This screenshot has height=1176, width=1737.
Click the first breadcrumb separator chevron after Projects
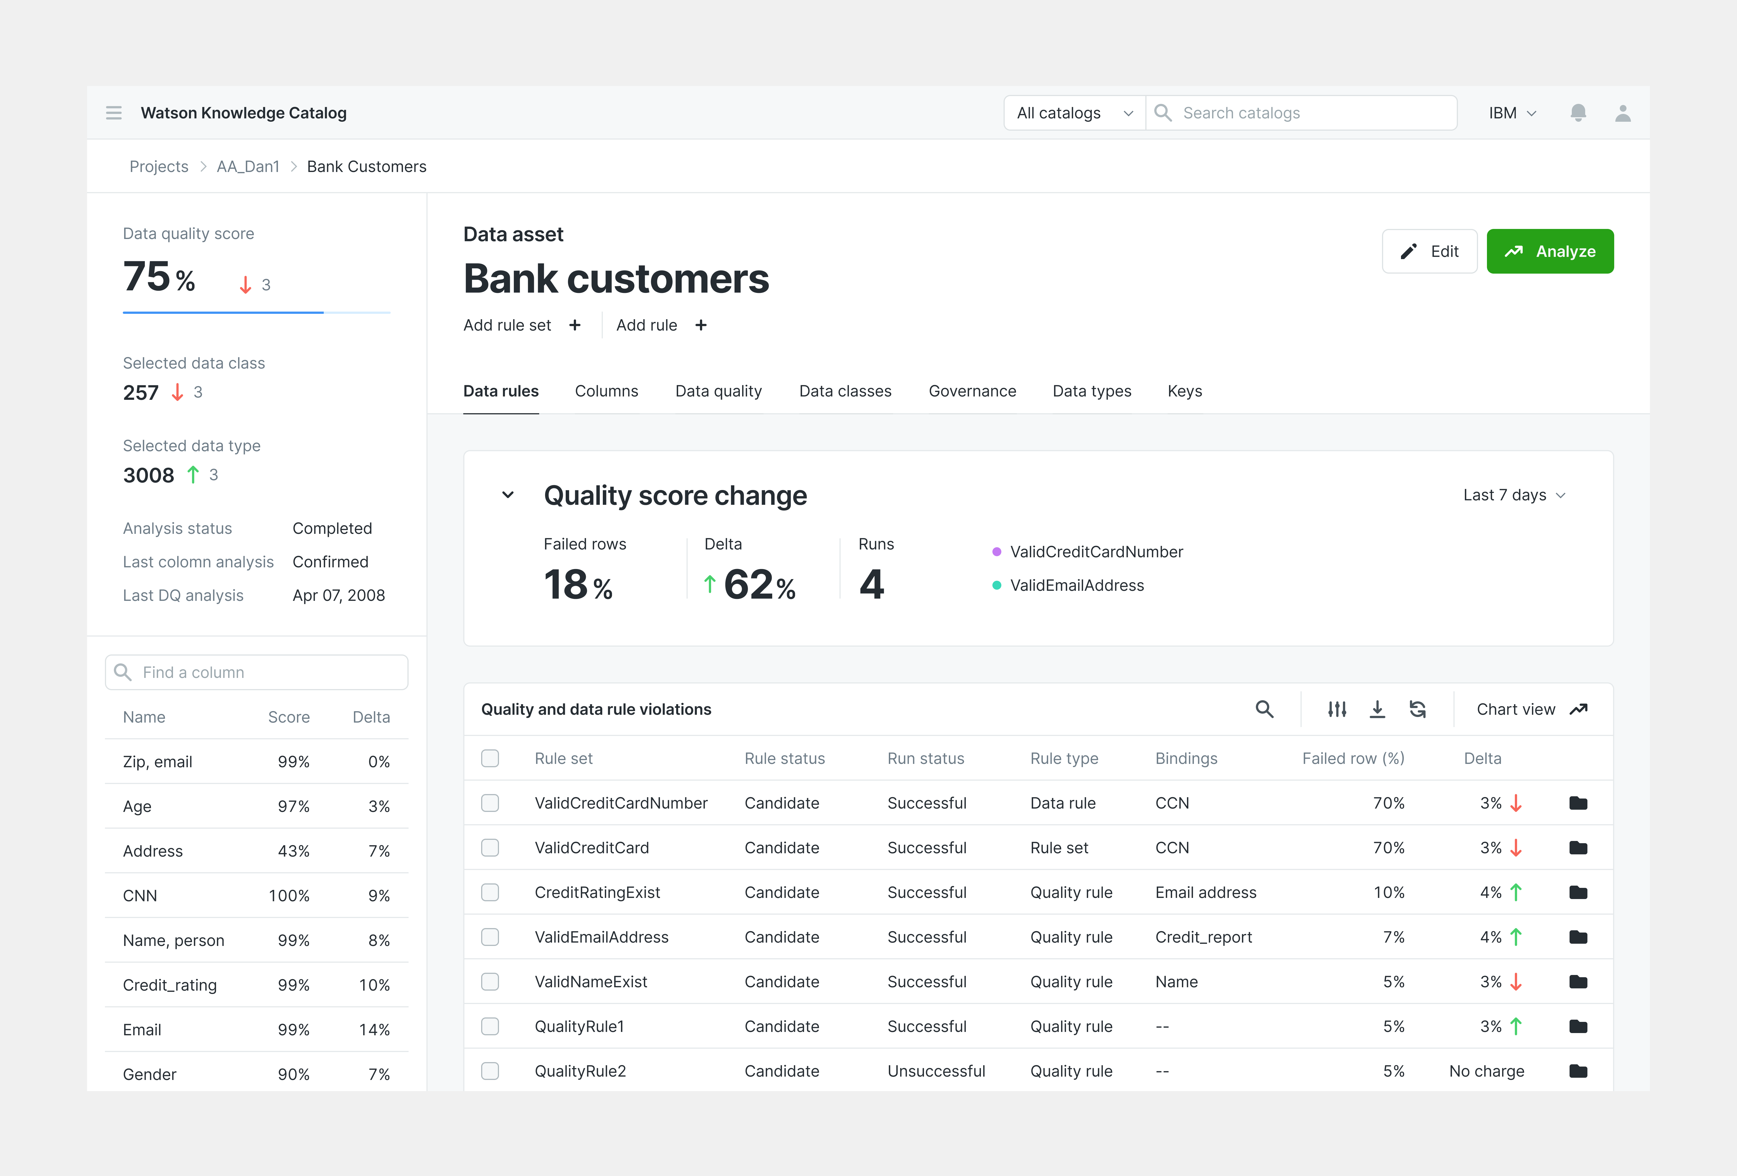tap(203, 167)
